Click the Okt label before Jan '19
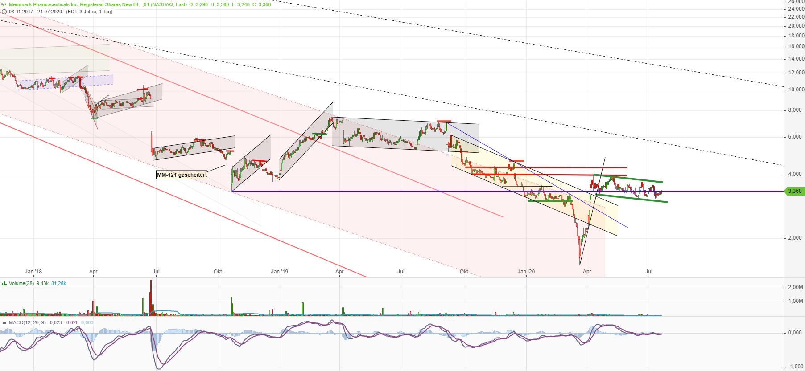805x371 pixels. point(218,271)
